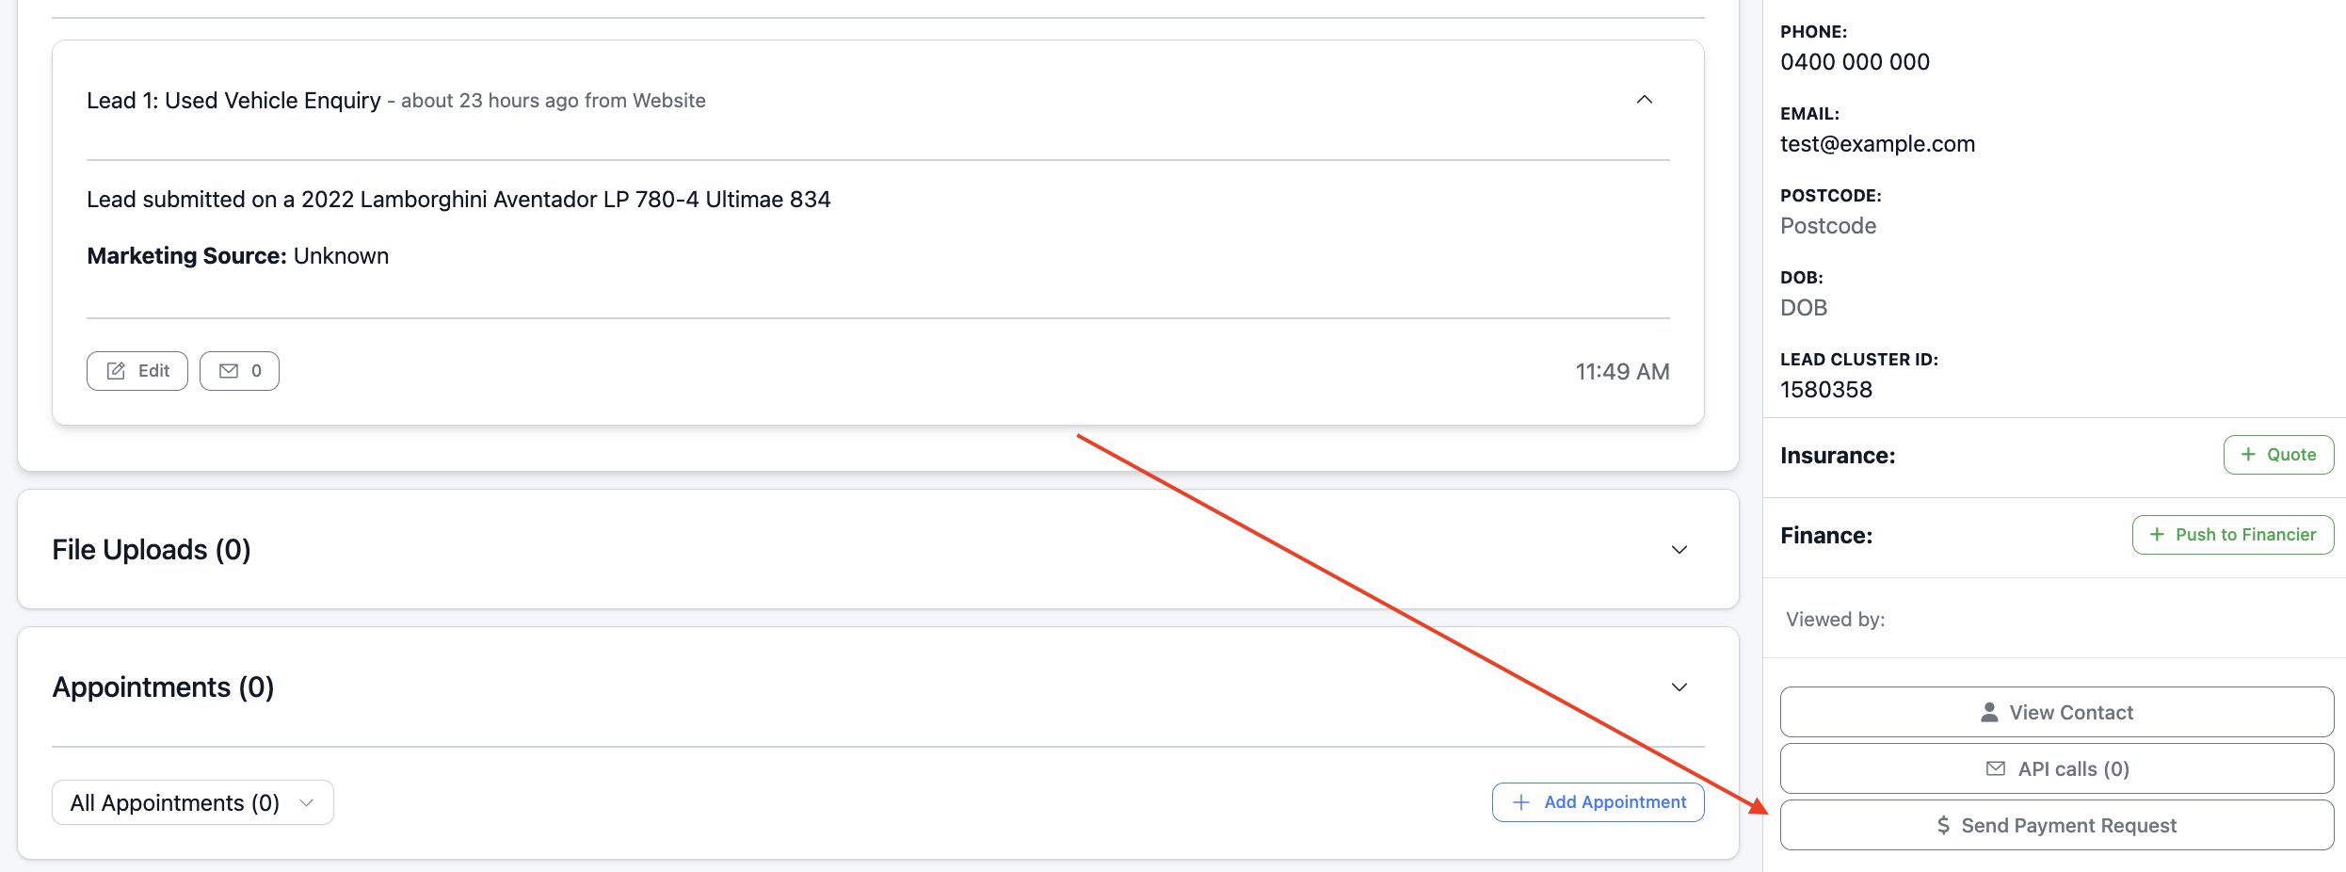Collapse the Lead 1 Used Vehicle Enquiry card
The width and height of the screenshot is (2346, 872).
click(1644, 100)
